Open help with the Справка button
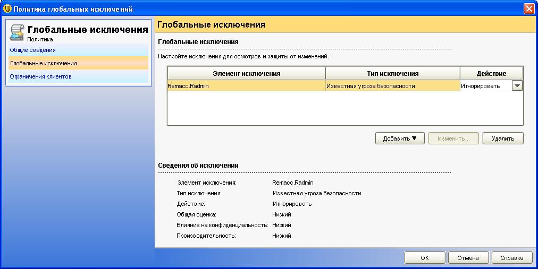538x269 pixels. coord(511,258)
